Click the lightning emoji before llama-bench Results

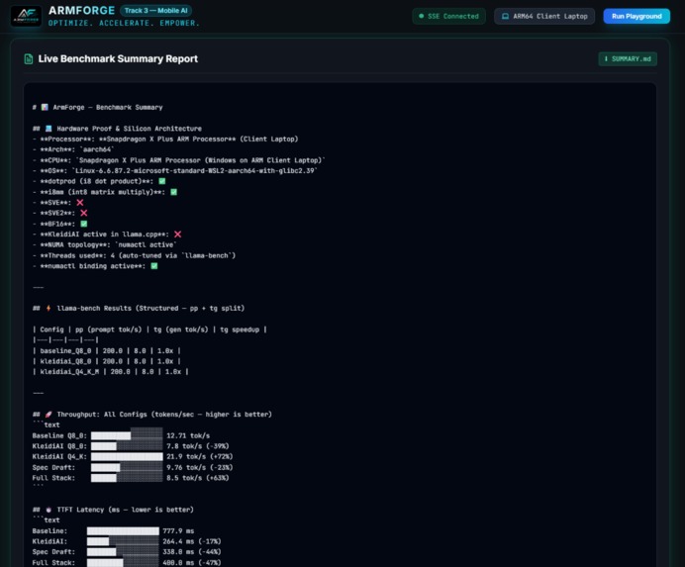pyautogui.click(x=49, y=308)
